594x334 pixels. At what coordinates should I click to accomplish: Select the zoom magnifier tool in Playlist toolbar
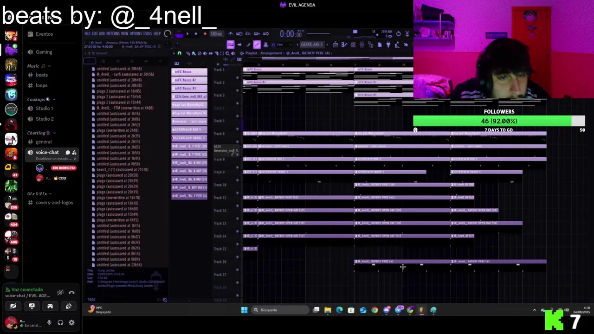pyautogui.click(x=227, y=53)
